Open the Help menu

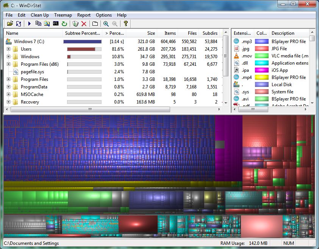tap(122, 15)
